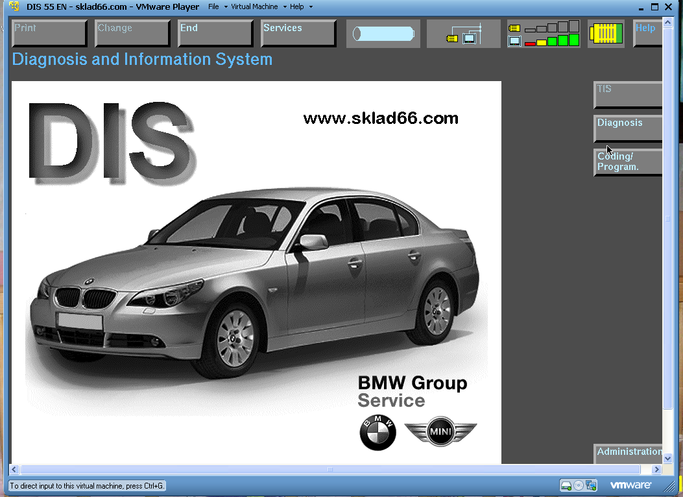Image resolution: width=683 pixels, height=497 pixels.
Task: Click the Change button
Action: [132, 34]
